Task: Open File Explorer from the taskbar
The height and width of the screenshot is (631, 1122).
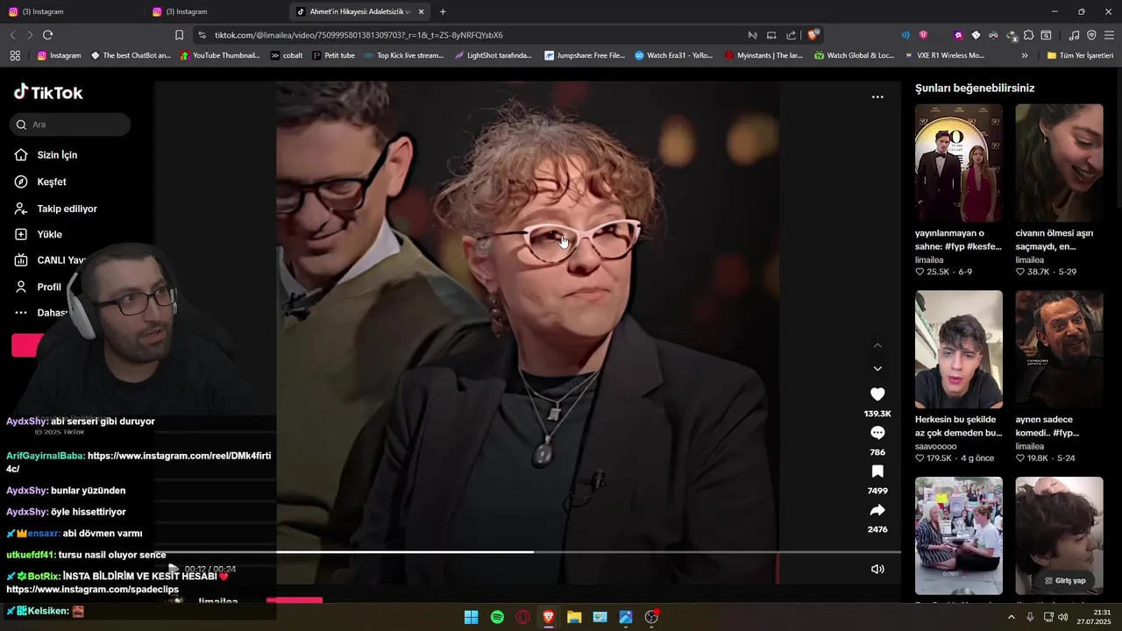Action: tap(574, 617)
